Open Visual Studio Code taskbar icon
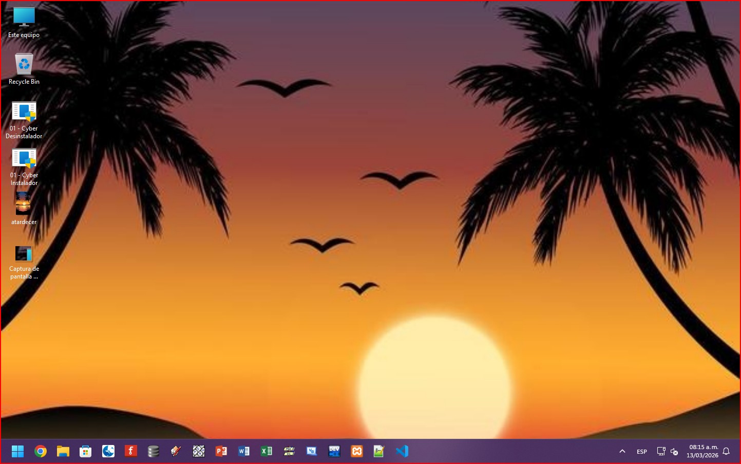 [402, 451]
